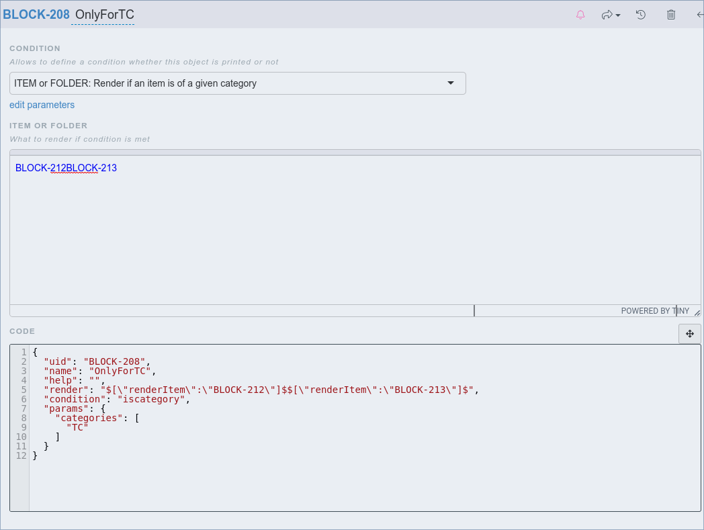Delete item with the trash icon
This screenshot has height=530, width=704.
tap(671, 15)
